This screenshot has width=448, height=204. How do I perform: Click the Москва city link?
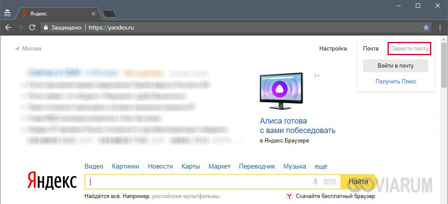32,49
